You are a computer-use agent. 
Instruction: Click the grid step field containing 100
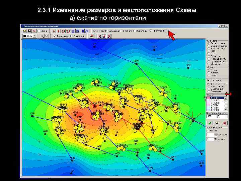[212, 116]
